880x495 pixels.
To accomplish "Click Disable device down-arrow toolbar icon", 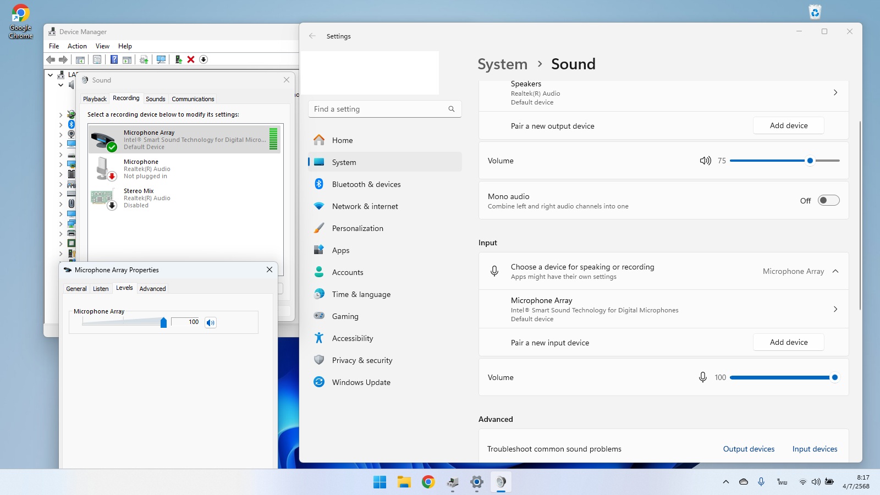I will click(x=204, y=59).
